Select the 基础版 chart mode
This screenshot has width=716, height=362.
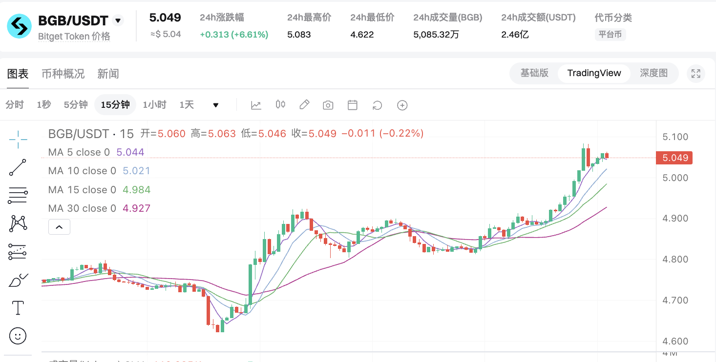point(534,73)
